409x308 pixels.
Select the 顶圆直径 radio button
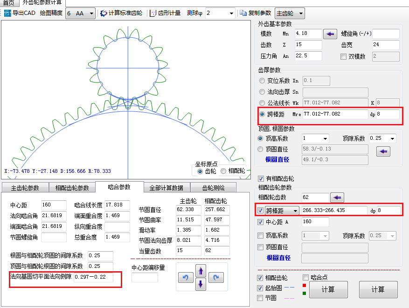(260, 149)
